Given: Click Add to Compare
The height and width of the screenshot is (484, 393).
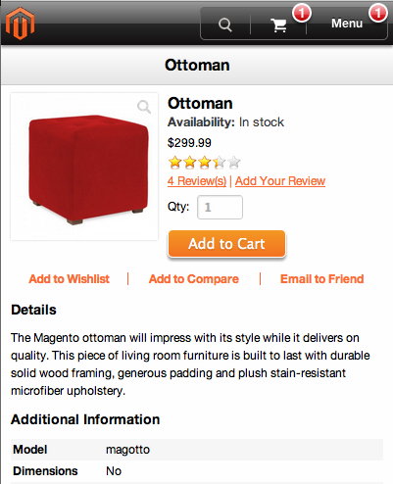Looking at the screenshot, I should [x=194, y=279].
